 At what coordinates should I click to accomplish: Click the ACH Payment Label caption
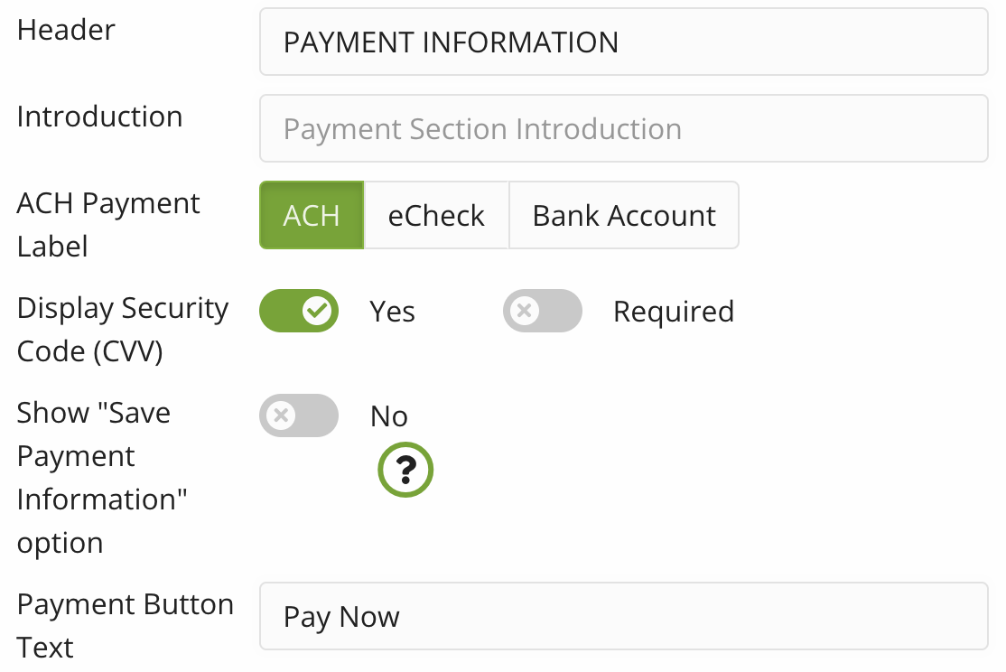pyautogui.click(x=108, y=224)
